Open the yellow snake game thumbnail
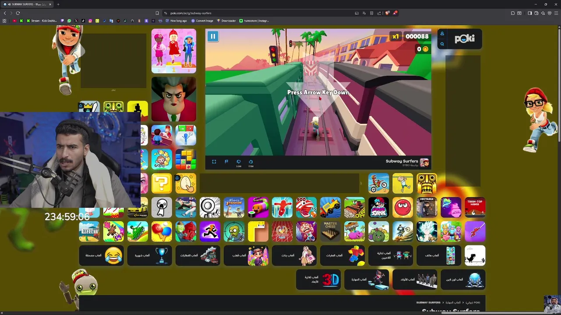 coord(258,231)
